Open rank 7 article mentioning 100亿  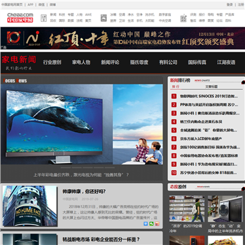tap(210, 147)
